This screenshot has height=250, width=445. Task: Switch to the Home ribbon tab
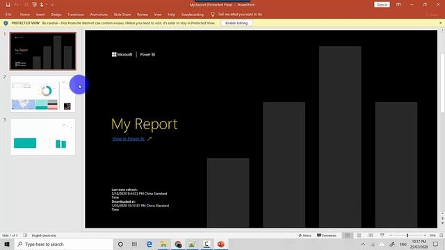(25, 14)
